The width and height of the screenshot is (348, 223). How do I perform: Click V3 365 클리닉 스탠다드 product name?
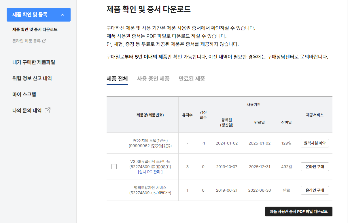click(x=150, y=162)
